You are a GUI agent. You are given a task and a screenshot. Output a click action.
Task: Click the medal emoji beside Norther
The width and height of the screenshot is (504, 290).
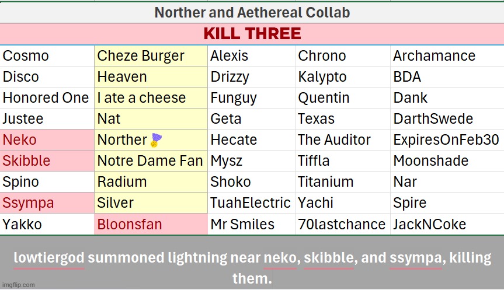(156, 140)
